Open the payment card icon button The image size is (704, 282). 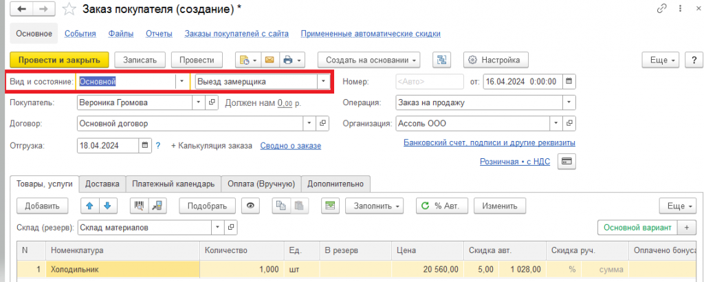coord(566,162)
